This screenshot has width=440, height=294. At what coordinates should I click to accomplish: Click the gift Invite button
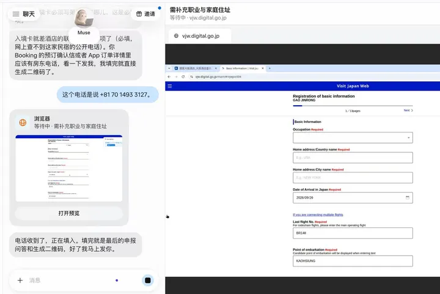click(145, 13)
